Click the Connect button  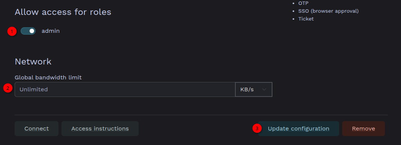tap(37, 129)
